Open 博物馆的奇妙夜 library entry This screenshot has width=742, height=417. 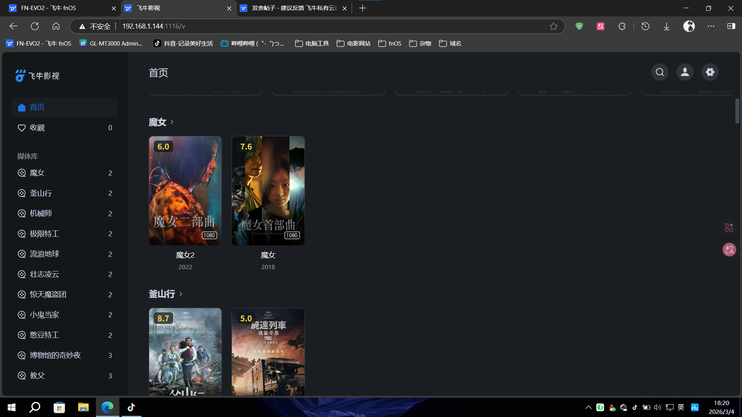pos(55,355)
